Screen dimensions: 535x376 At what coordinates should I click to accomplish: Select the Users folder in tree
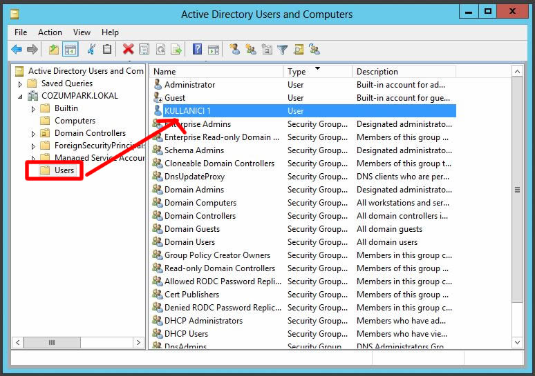64,170
